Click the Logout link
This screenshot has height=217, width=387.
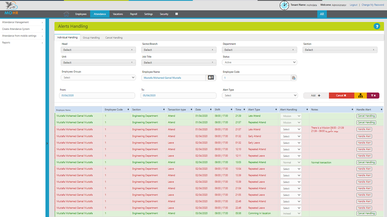(x=353, y=5)
